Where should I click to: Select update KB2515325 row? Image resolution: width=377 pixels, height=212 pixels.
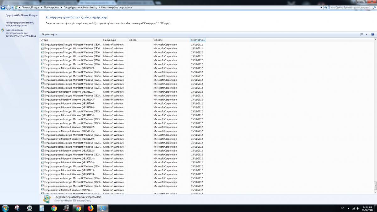pyautogui.click(x=123, y=131)
